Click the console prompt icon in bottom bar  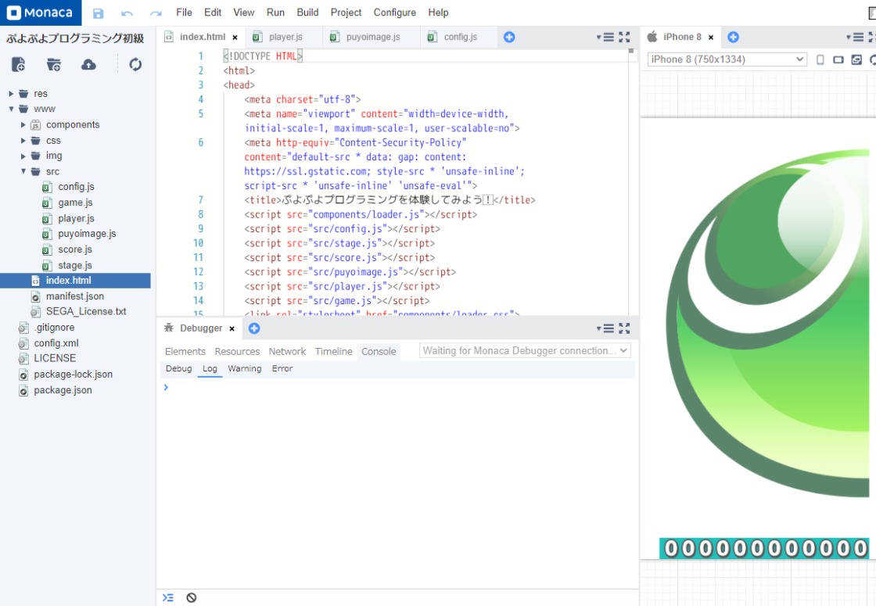coord(167,597)
